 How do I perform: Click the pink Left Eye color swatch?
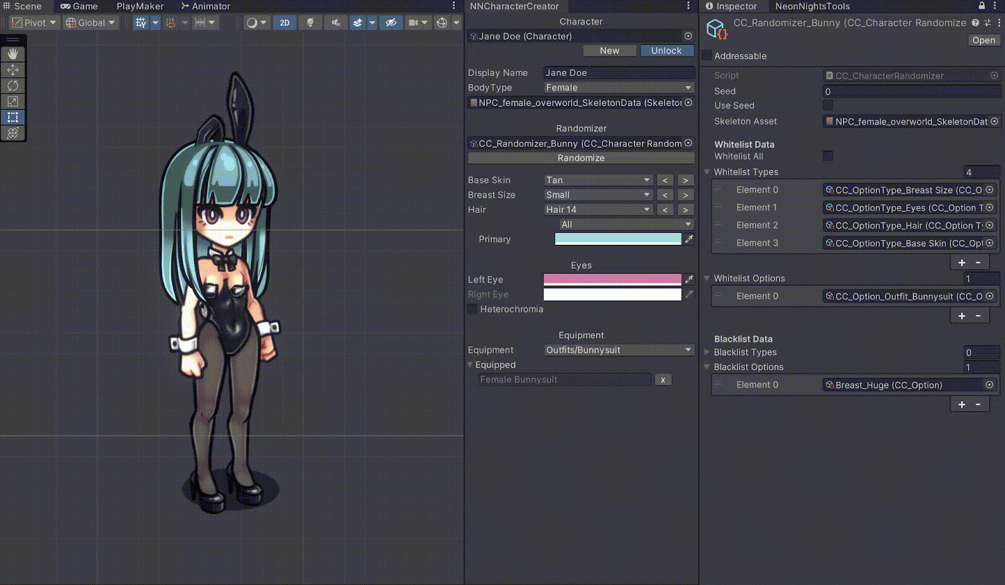(612, 279)
